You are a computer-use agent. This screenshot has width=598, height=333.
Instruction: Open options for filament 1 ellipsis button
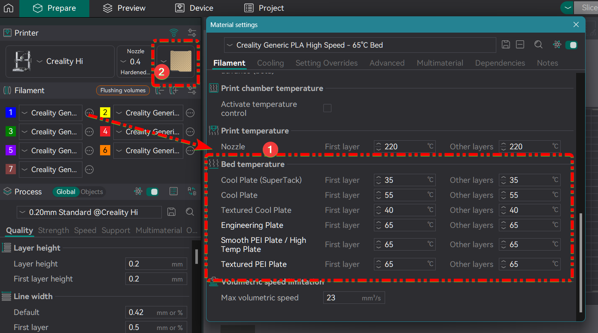(x=89, y=113)
